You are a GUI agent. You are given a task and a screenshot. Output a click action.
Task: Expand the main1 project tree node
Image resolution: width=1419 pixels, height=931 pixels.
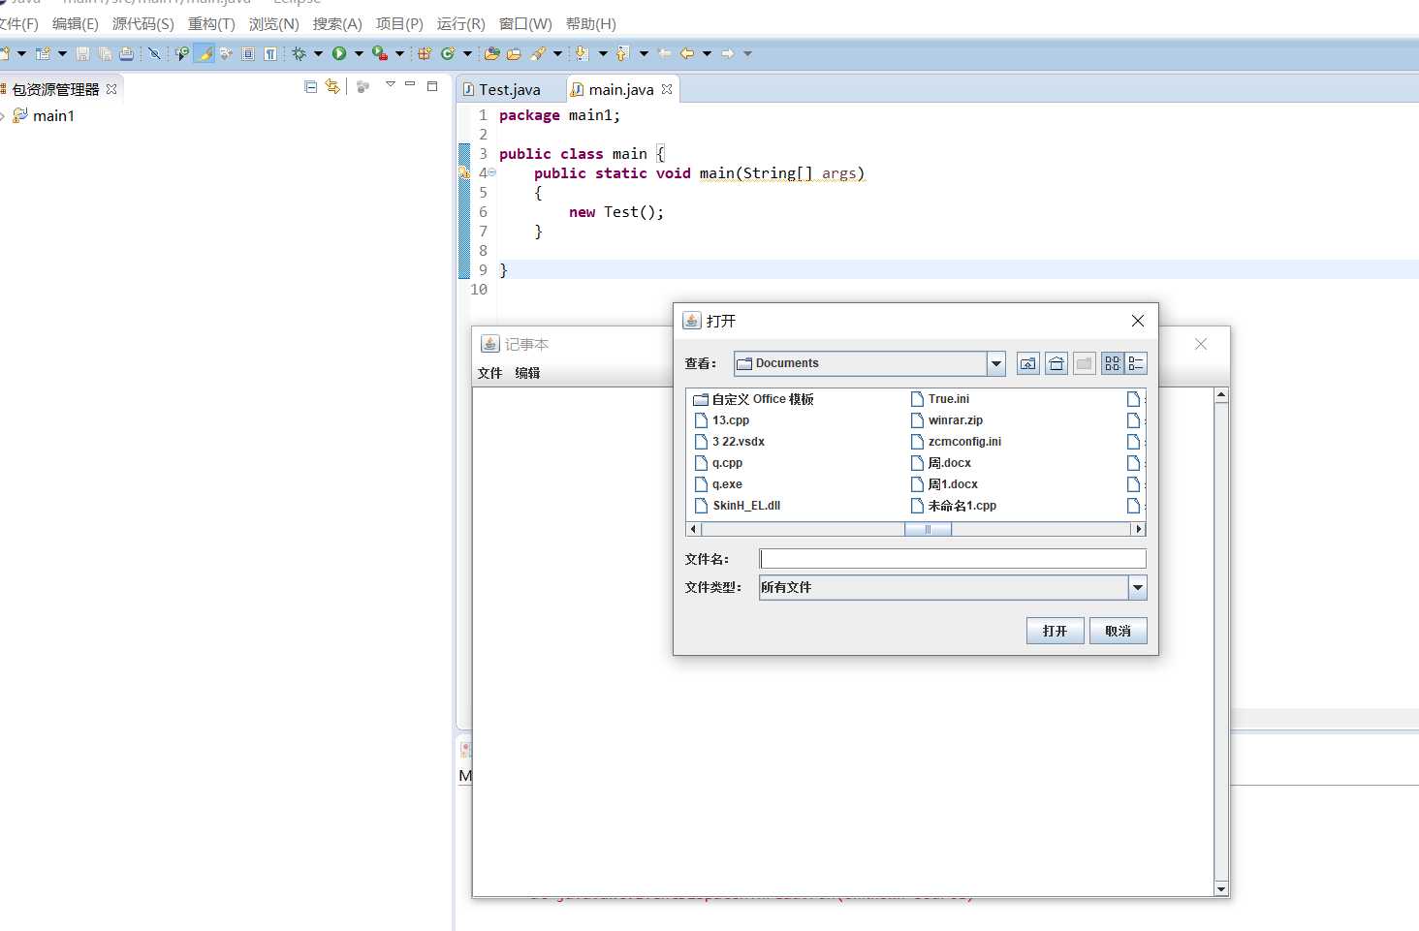(x=4, y=116)
